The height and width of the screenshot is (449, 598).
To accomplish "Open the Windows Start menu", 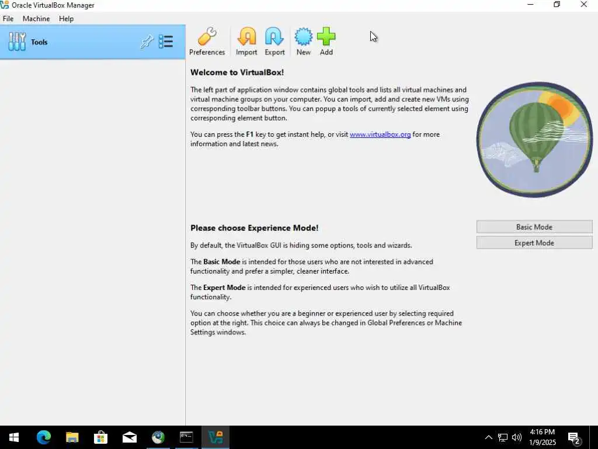I will [14, 437].
